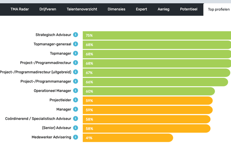Image resolution: width=231 pixels, height=144 pixels.
Task: Go to the Talentenoverzicht tab
Action: tap(82, 9)
